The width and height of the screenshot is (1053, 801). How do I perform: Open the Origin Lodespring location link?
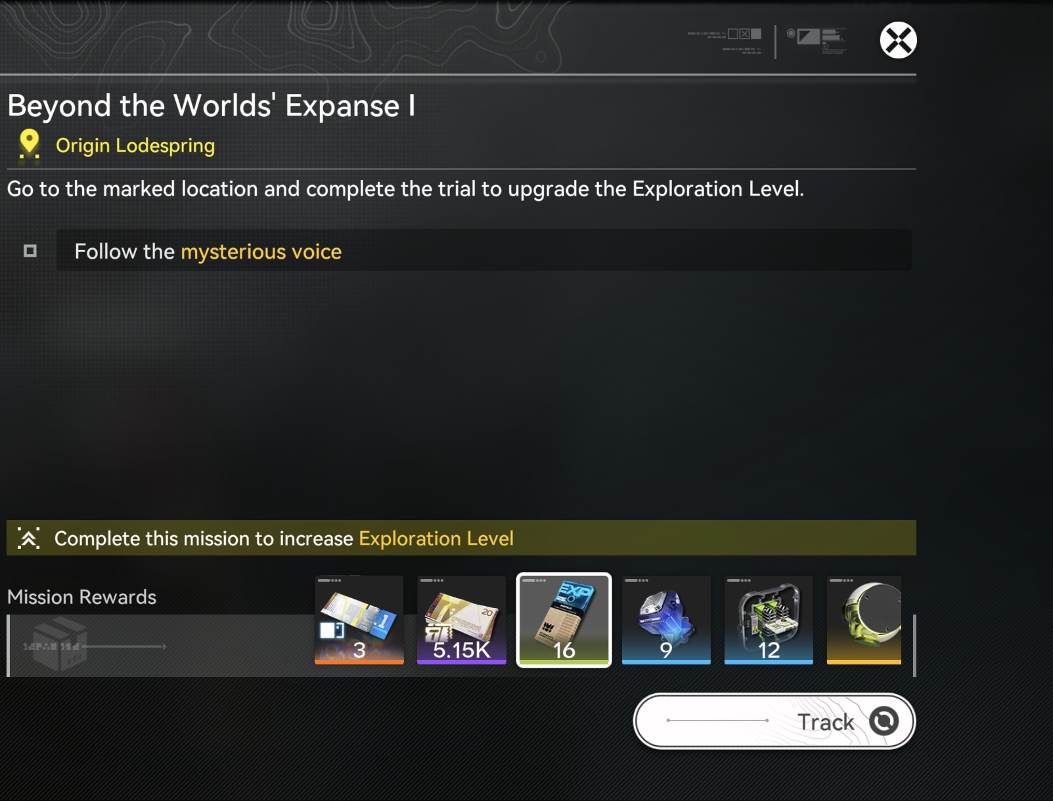click(135, 146)
